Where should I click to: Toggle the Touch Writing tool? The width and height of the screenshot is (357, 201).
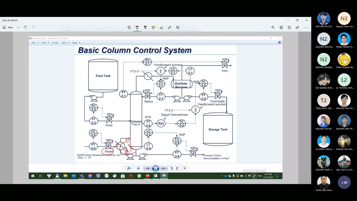click(129, 27)
